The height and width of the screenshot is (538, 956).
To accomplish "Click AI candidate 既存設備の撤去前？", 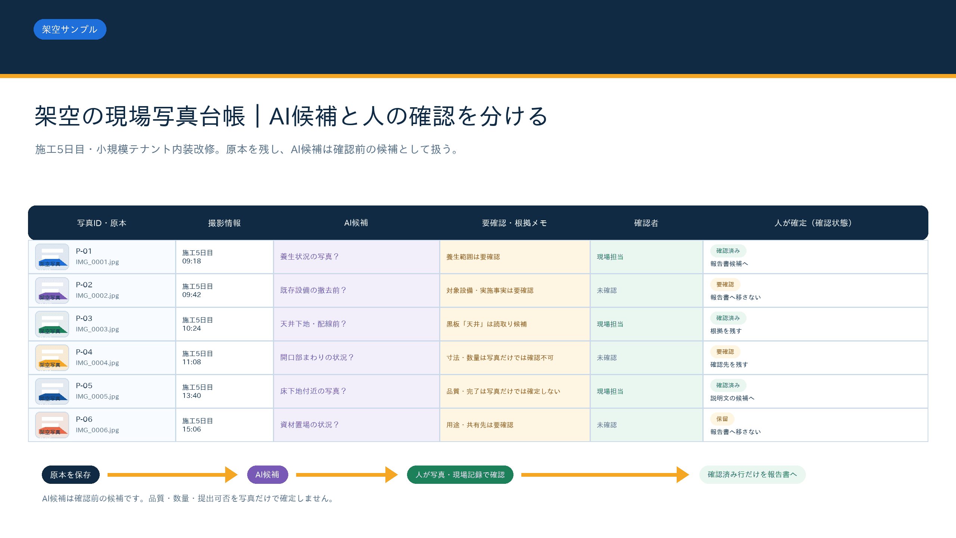I will 313,290.
